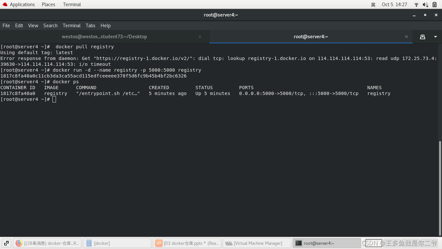Click the presentation app icon in taskbar

point(159,243)
